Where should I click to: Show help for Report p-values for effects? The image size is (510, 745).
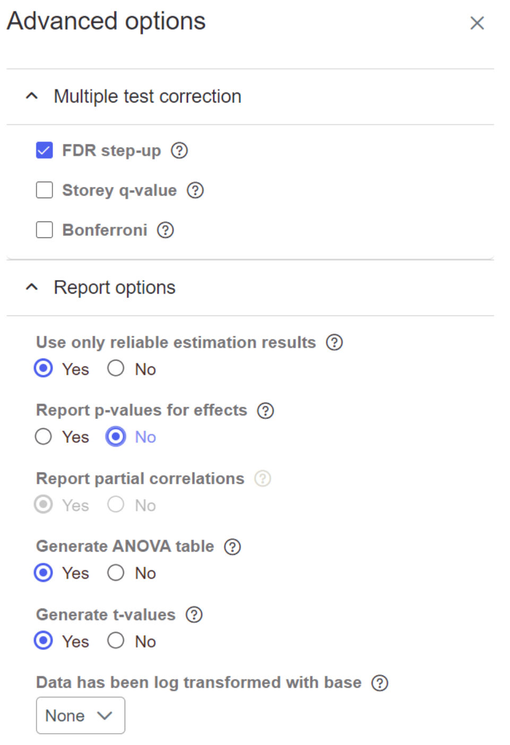(265, 410)
